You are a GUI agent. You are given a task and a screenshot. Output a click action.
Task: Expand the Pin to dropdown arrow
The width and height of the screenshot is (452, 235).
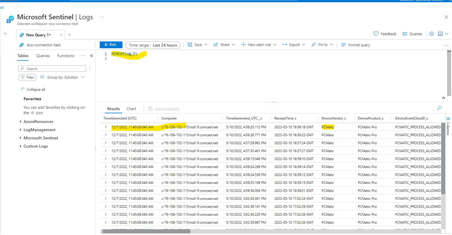tap(332, 45)
